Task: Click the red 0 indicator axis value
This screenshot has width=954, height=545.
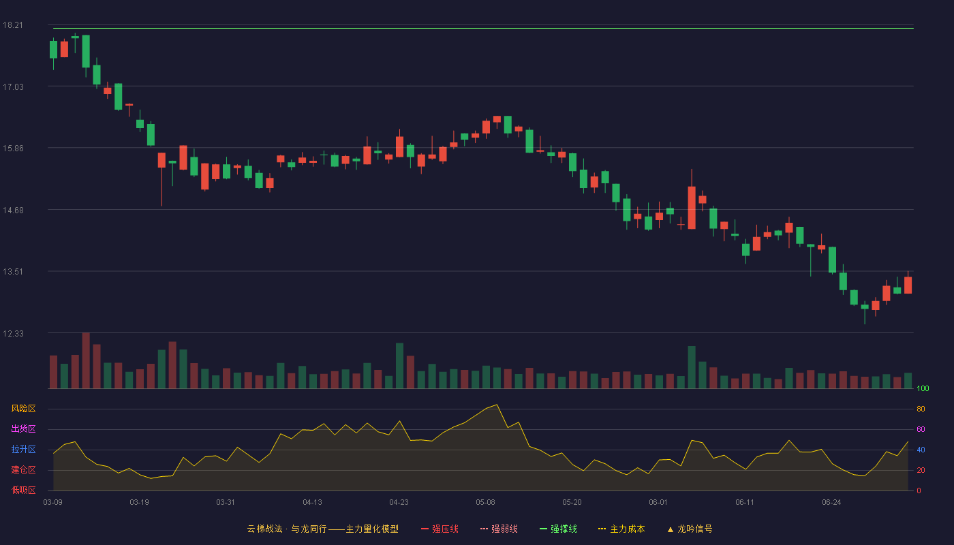Action: [x=919, y=490]
